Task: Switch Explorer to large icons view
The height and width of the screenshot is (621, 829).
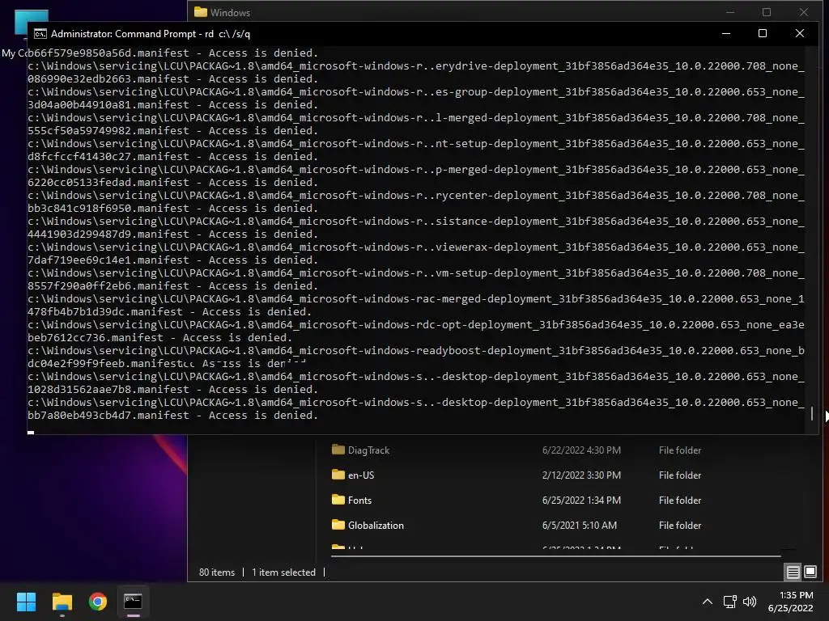Action: coord(810,572)
